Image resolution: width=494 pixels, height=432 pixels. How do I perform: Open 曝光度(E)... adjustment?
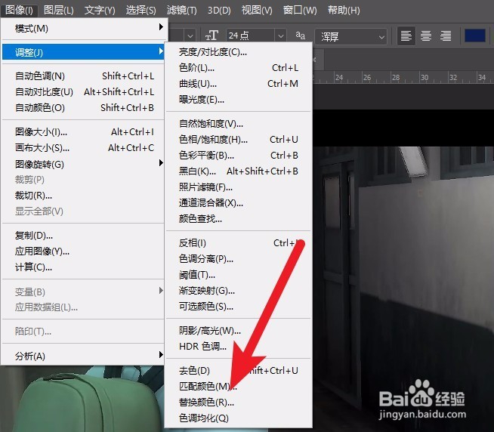pyautogui.click(x=239, y=100)
